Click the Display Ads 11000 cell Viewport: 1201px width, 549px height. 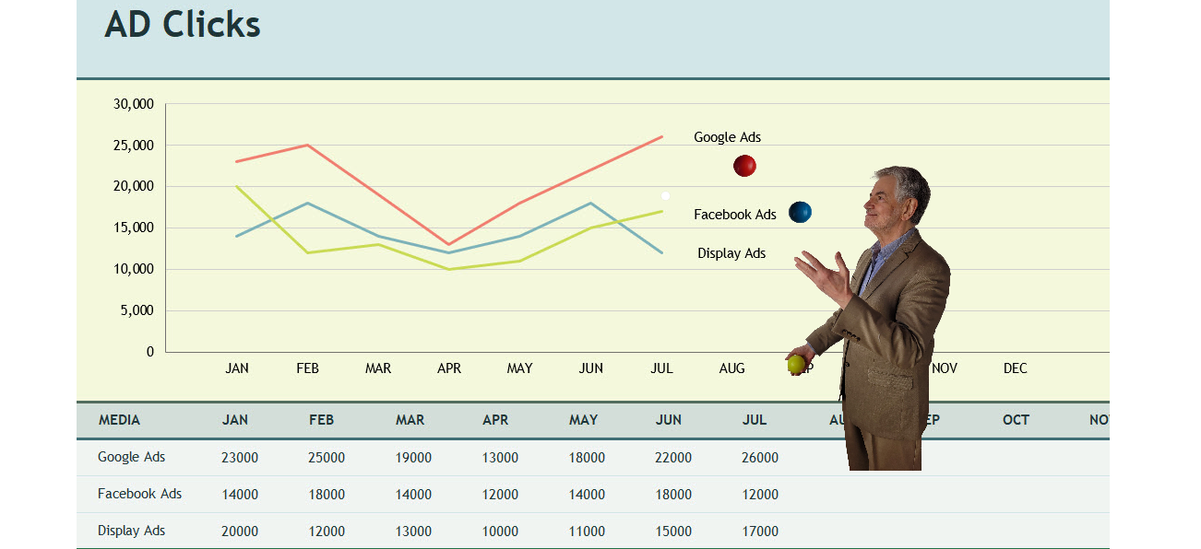click(x=587, y=531)
